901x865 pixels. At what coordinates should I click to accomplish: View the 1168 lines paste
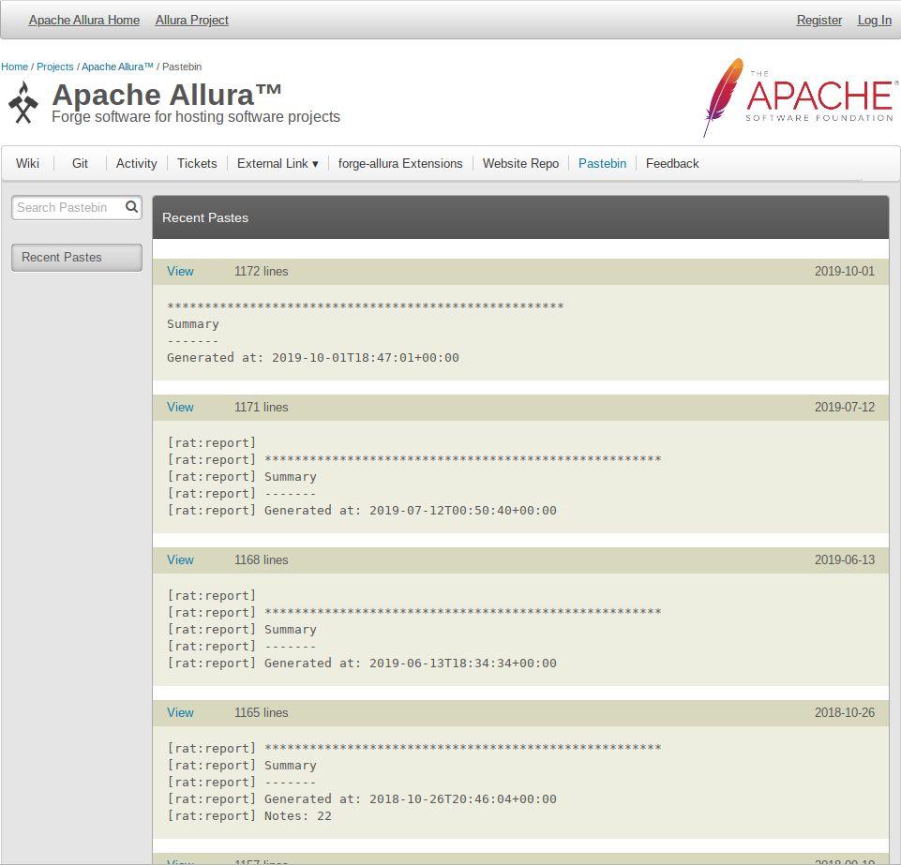point(180,560)
